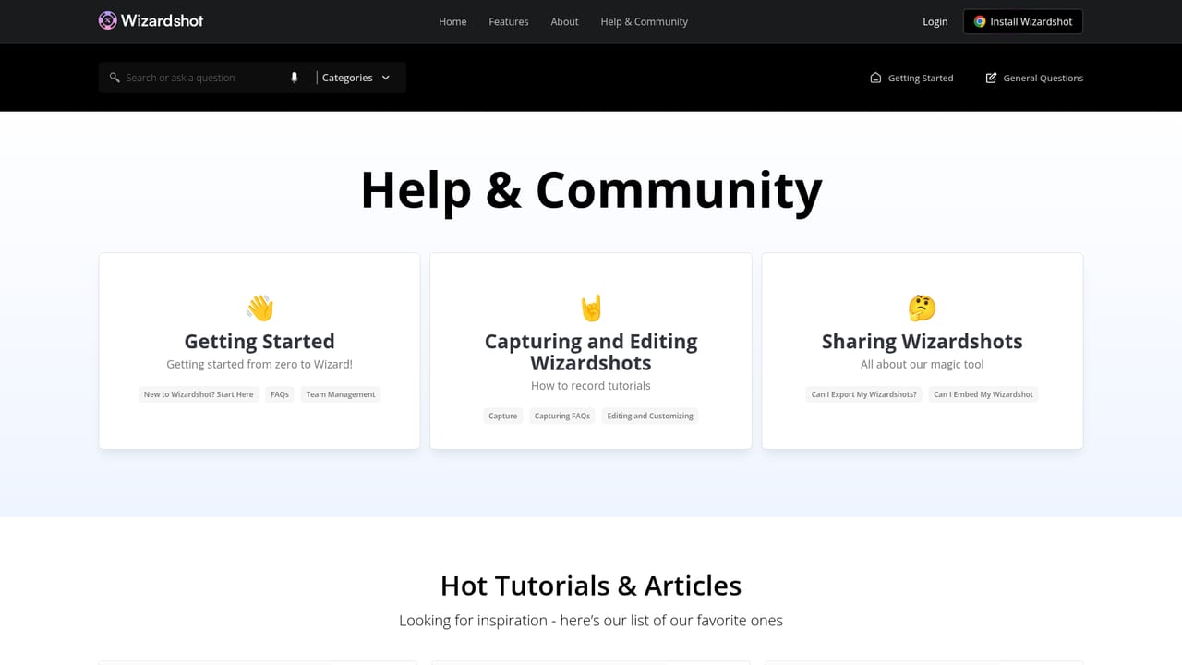Open Capturing and Editing Wizardshots card title
The width and height of the screenshot is (1182, 665).
(x=591, y=352)
